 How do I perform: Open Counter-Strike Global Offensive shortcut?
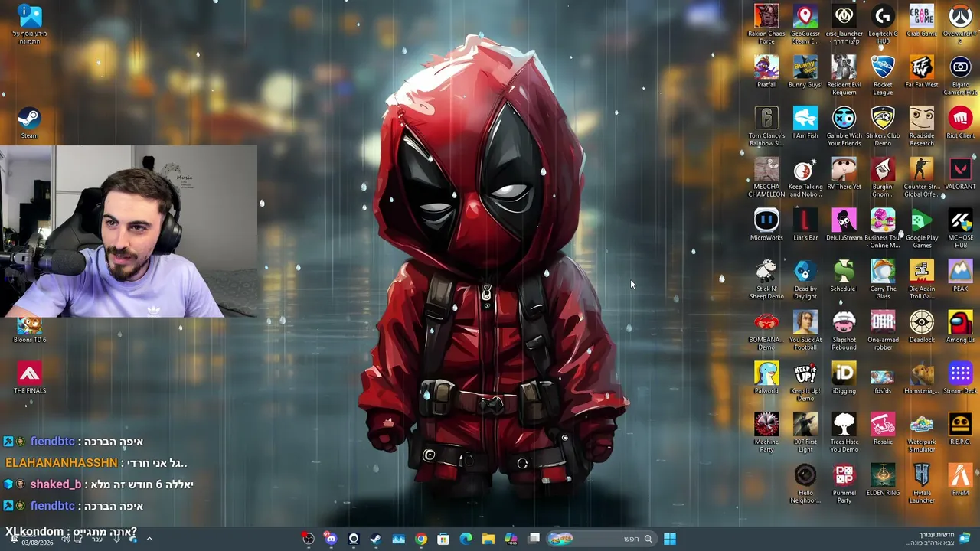922,178
